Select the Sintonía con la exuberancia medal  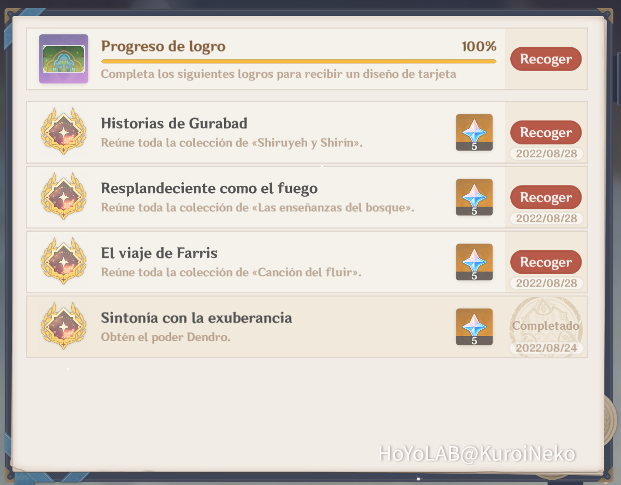tap(63, 327)
